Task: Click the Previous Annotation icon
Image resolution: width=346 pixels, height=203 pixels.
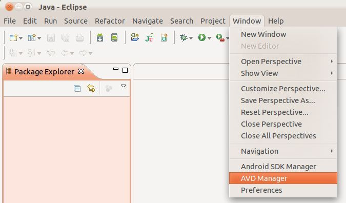Action: [x=31, y=53]
